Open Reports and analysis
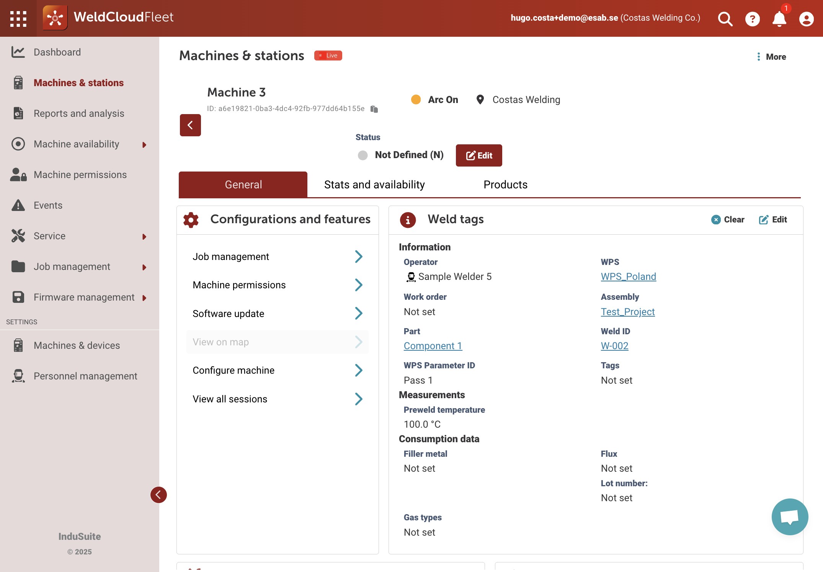The image size is (823, 572). [x=80, y=113]
